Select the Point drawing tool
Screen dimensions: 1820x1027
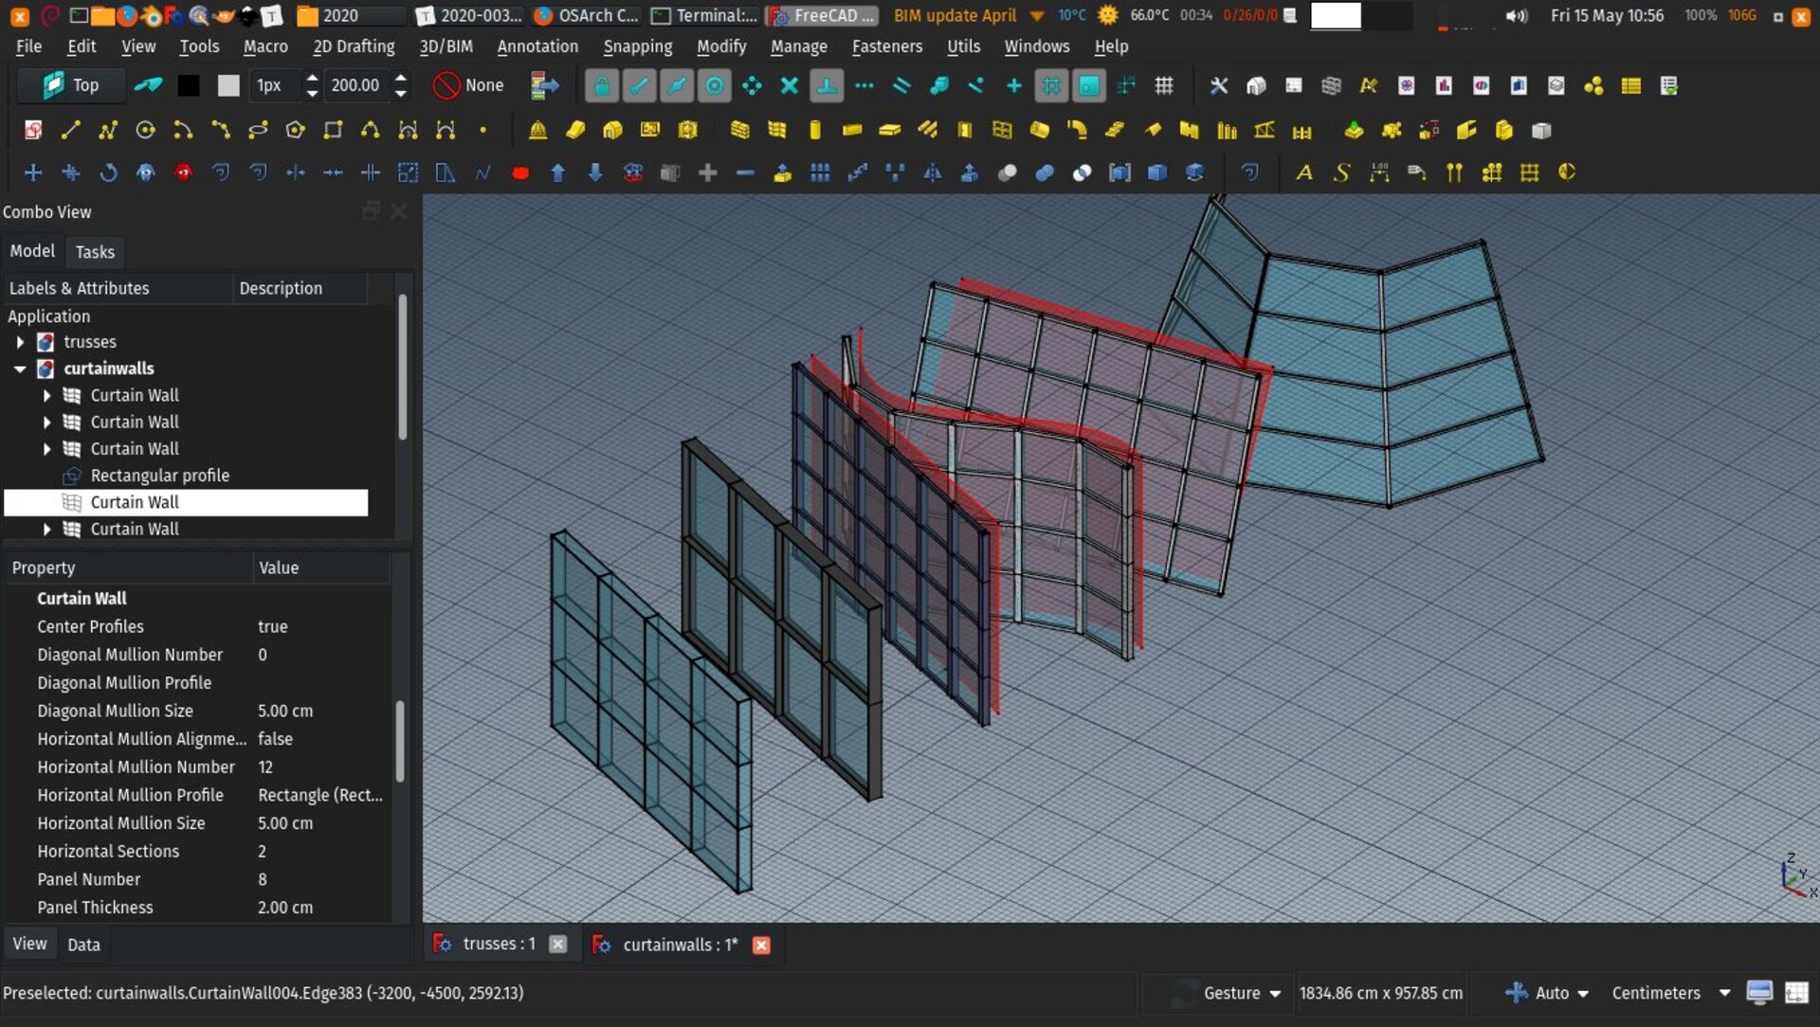[482, 130]
